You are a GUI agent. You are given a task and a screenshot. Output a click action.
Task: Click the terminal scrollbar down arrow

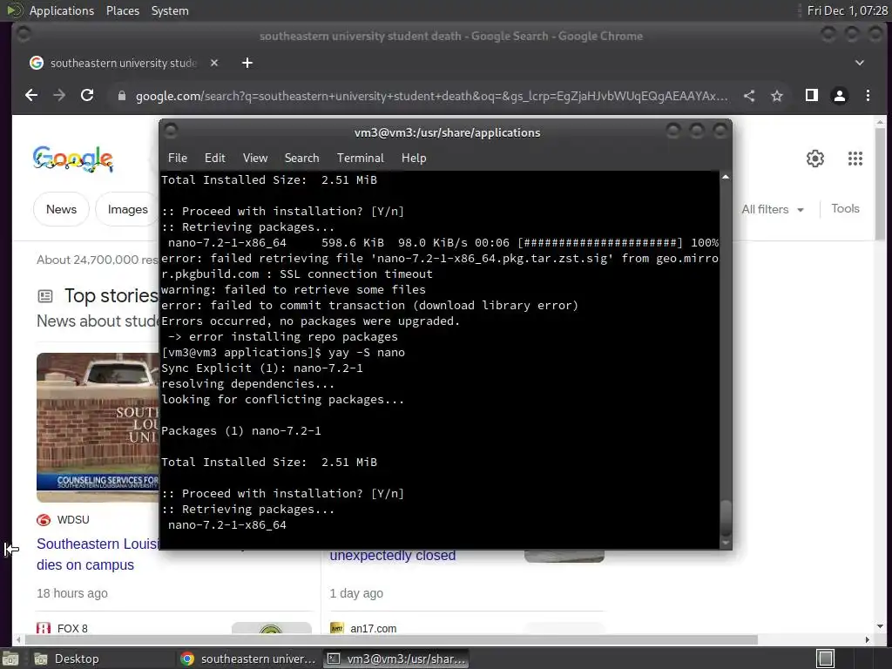click(726, 543)
